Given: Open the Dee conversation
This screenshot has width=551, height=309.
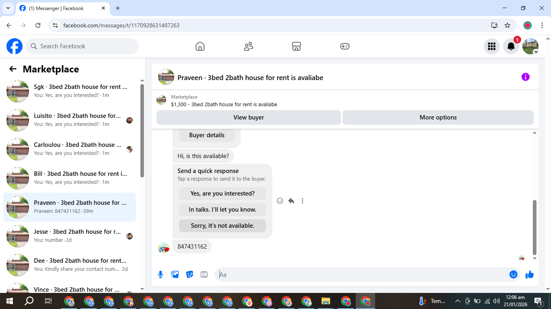Looking at the screenshot, I should coord(69,265).
